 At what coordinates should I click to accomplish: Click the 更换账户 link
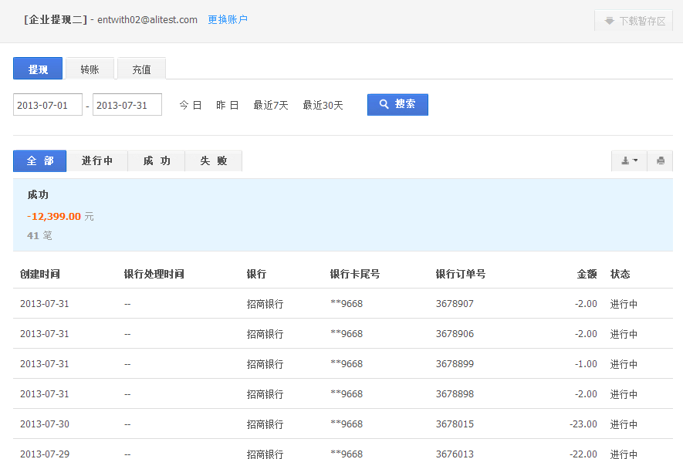(x=228, y=19)
